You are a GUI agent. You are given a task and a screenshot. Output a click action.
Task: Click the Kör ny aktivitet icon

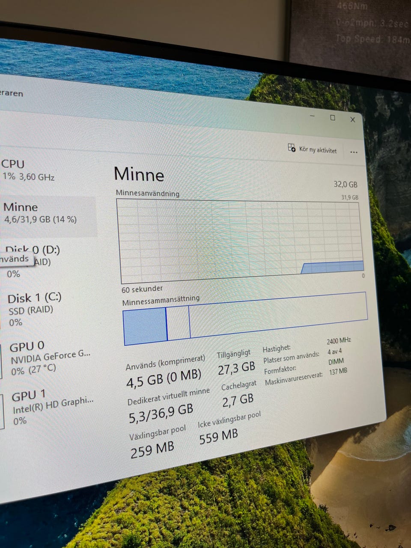(292, 148)
